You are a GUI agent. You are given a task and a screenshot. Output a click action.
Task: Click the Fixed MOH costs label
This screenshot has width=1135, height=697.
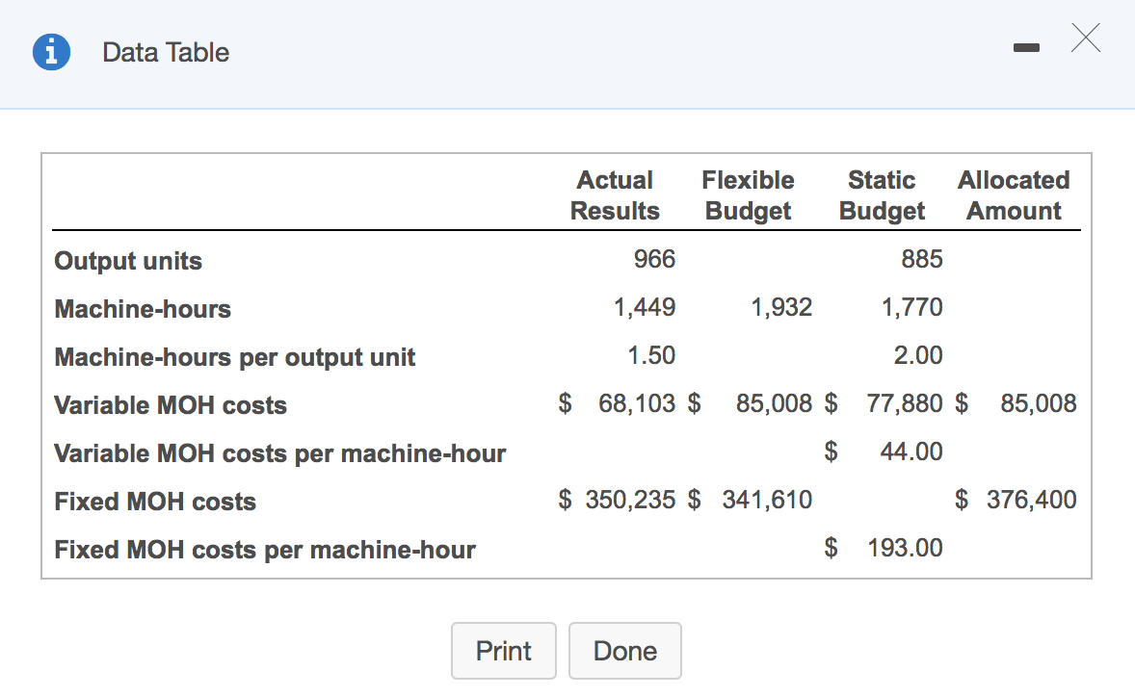pyautogui.click(x=155, y=502)
